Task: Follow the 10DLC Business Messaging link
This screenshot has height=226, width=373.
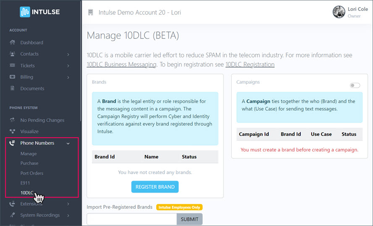Action: click(121, 64)
